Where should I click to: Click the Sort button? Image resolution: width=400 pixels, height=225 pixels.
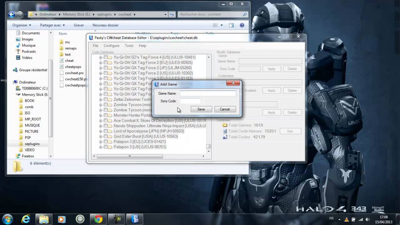[x=290, y=131]
